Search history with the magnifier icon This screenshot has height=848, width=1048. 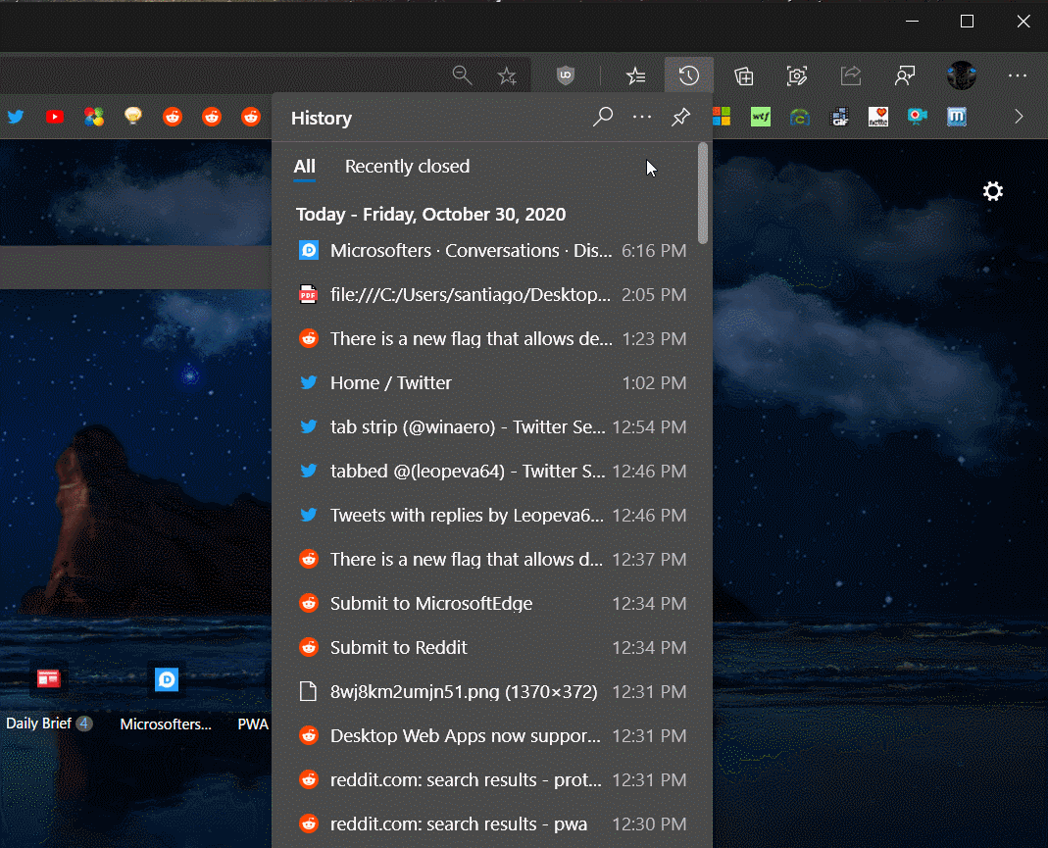click(x=603, y=117)
